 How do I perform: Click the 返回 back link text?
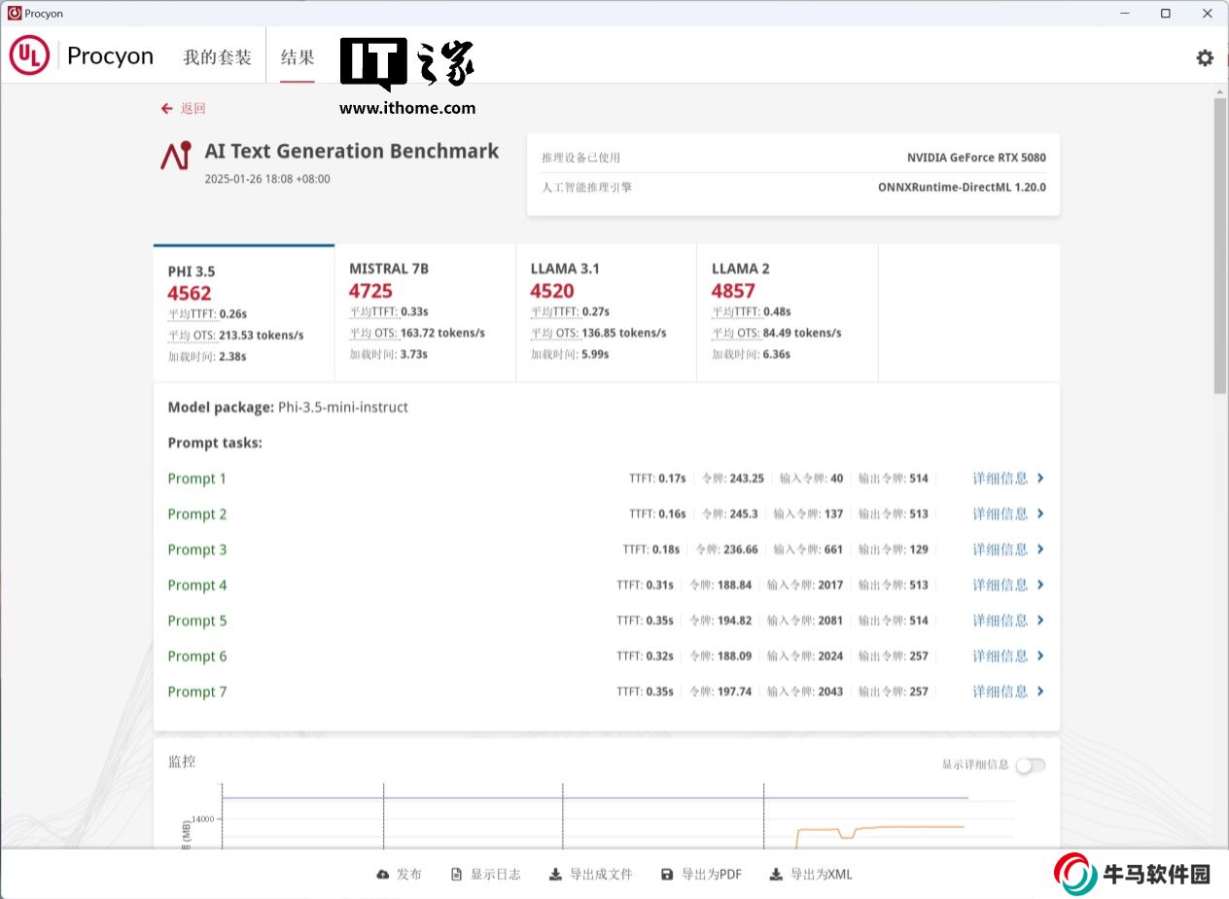tap(193, 108)
